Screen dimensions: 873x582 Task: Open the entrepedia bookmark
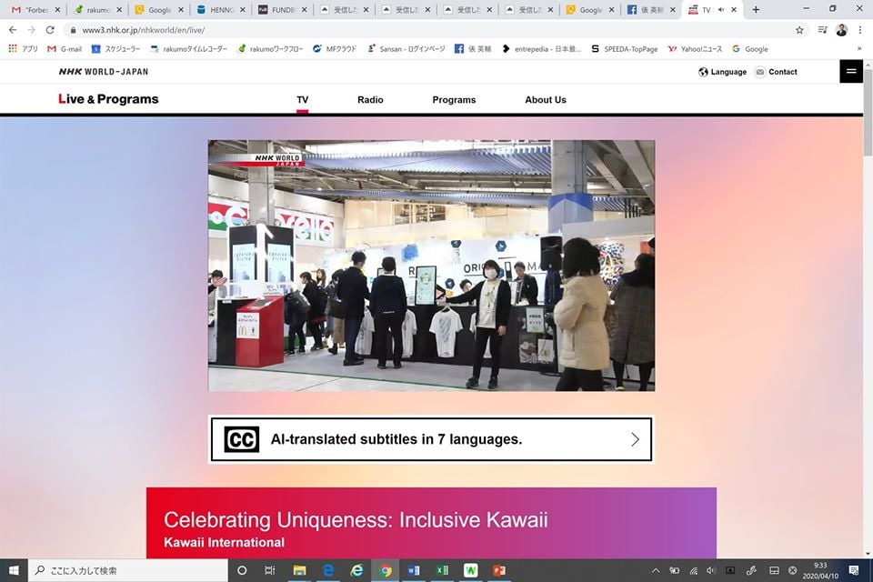tap(541, 49)
